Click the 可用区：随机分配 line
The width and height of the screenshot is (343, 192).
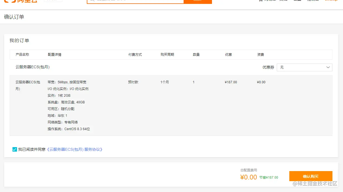point(61,109)
